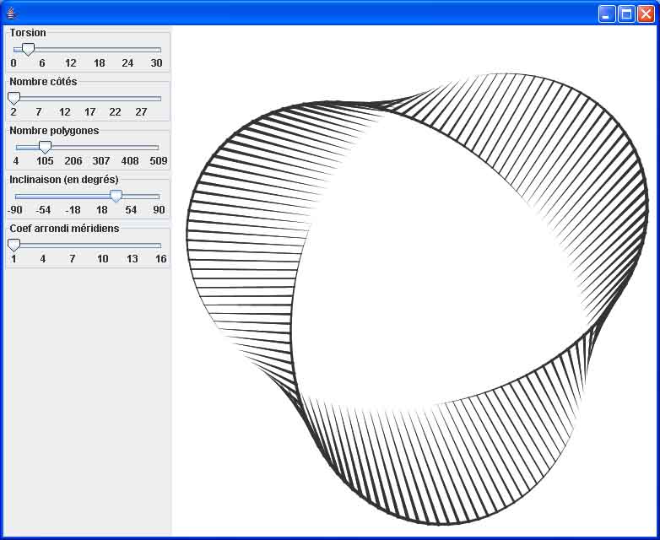
Task: Click the Torsion slider thumb
Action: click(28, 50)
